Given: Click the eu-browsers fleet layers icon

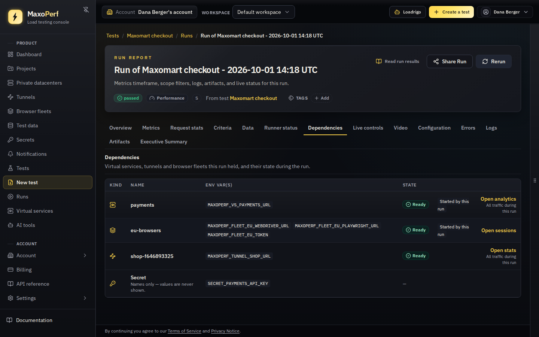Looking at the screenshot, I should (x=113, y=230).
